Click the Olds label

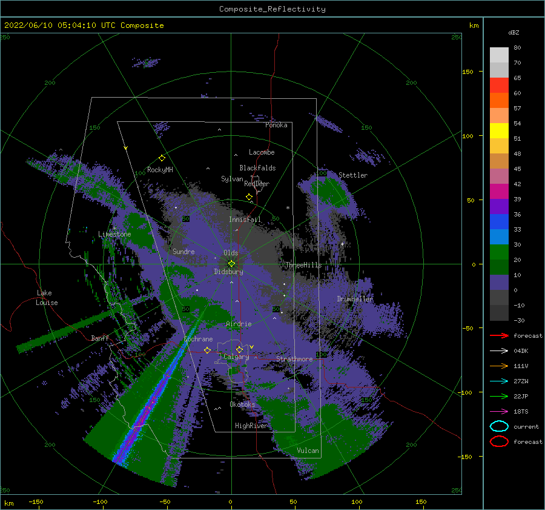(x=231, y=253)
